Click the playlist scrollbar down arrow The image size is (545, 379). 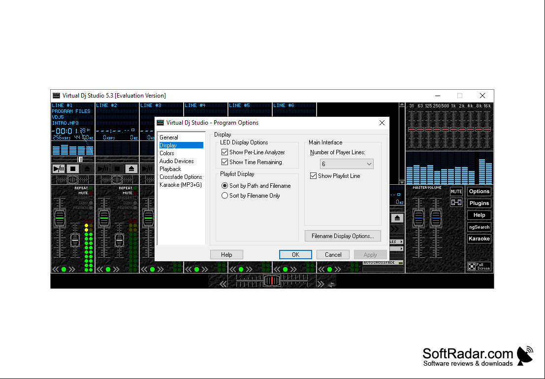(402, 182)
